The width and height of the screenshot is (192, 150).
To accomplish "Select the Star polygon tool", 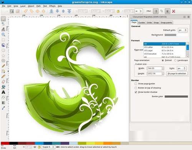I will (x=3, y=56).
